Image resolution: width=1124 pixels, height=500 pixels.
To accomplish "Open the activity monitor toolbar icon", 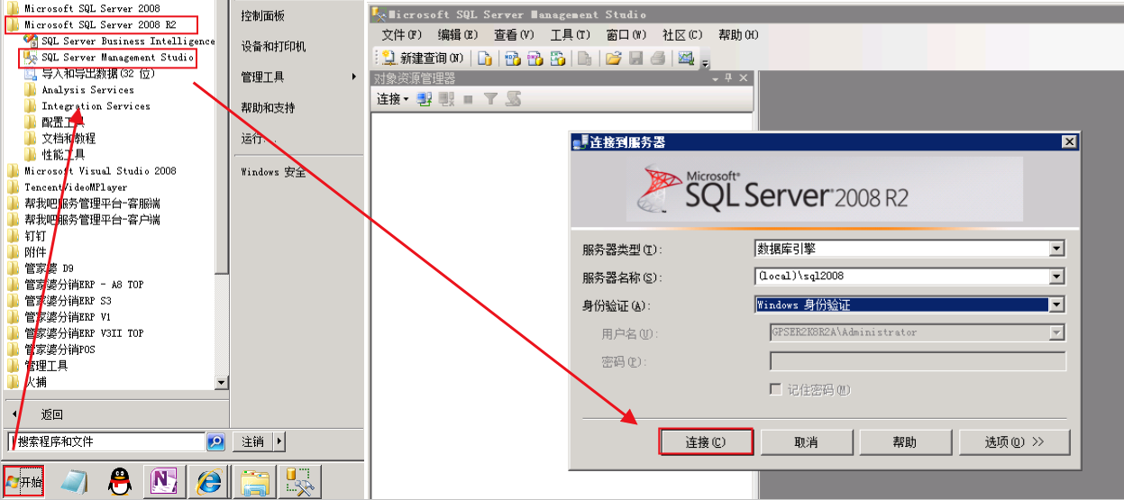I will pyautogui.click(x=686, y=59).
